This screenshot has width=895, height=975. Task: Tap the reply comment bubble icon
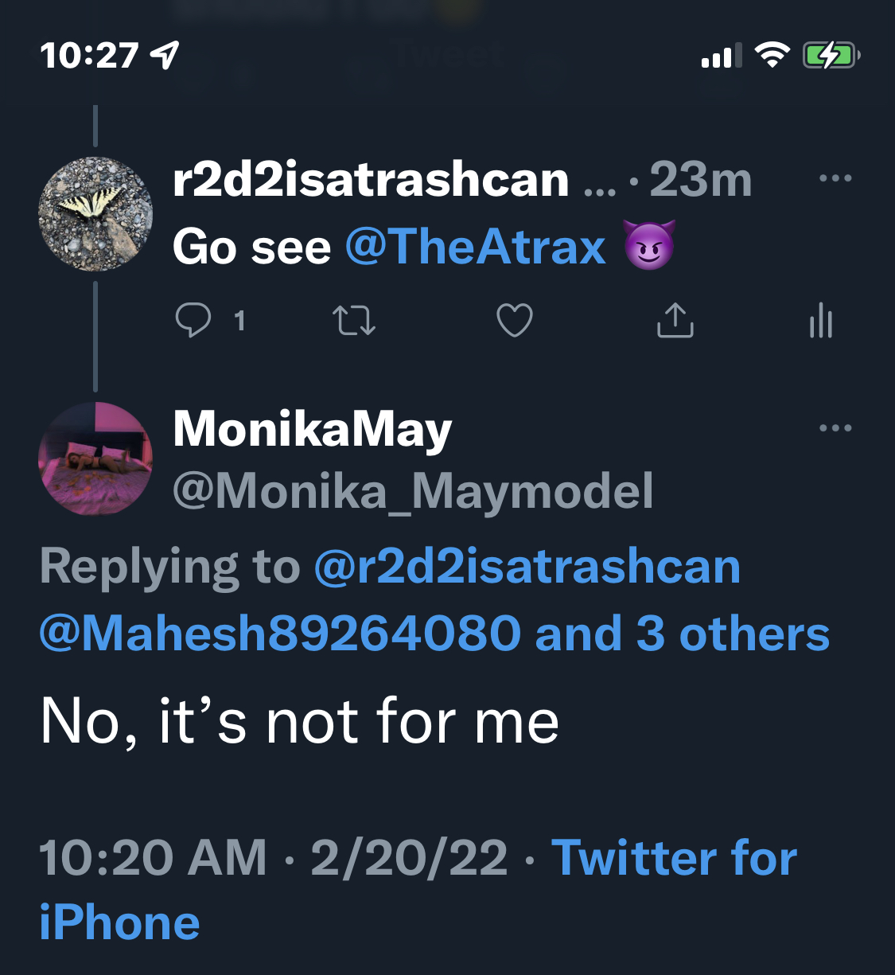(x=193, y=321)
